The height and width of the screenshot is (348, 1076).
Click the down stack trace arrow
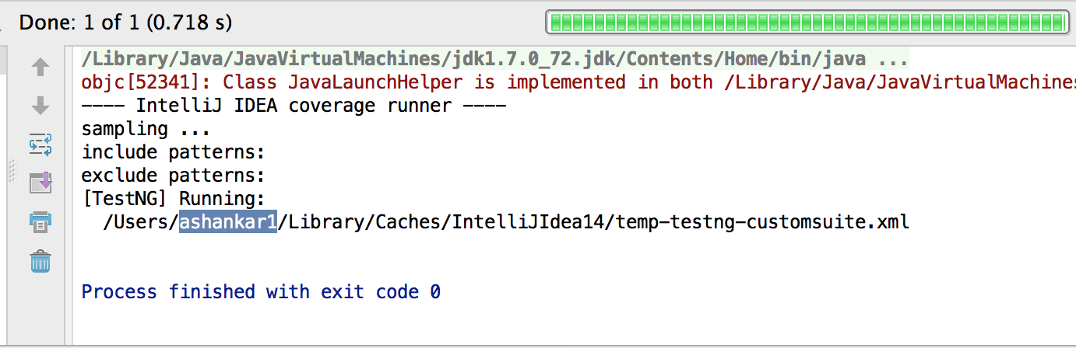40,106
